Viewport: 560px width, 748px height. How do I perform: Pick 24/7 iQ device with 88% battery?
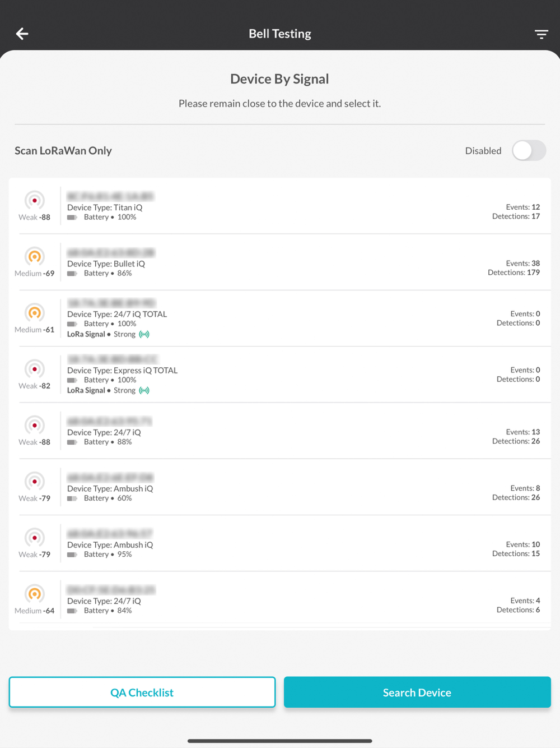pyautogui.click(x=280, y=431)
